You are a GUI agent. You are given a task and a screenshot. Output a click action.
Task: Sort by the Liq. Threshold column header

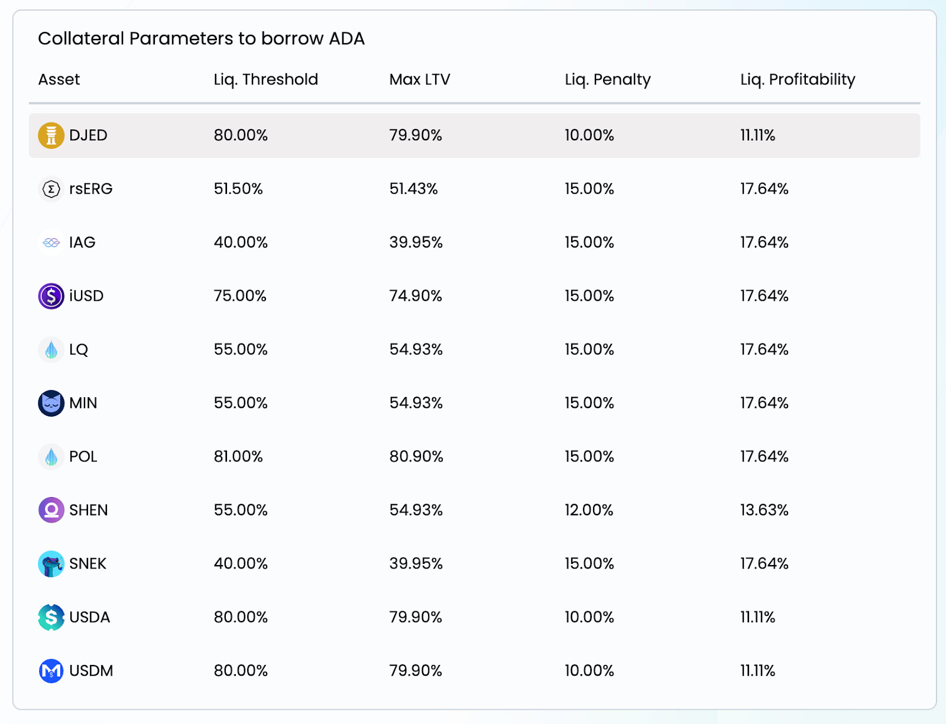point(265,79)
